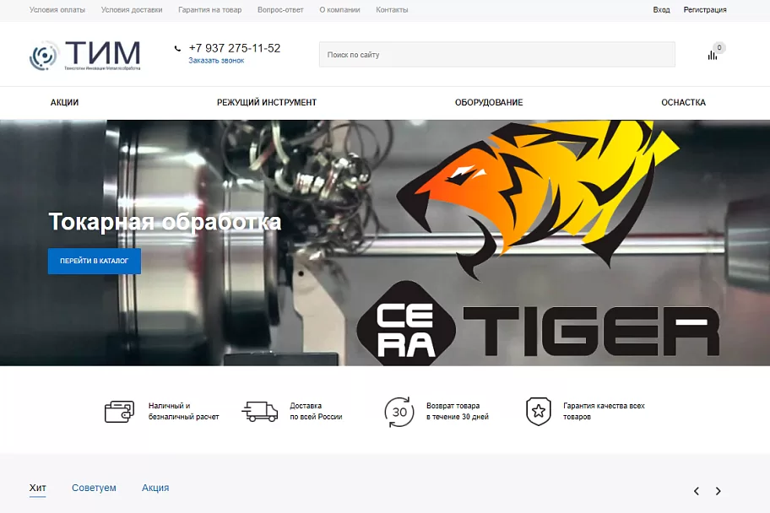Image resolution: width=770 pixels, height=513 pixels.
Task: Open the comparison chart icon with counter
Action: [715, 51]
